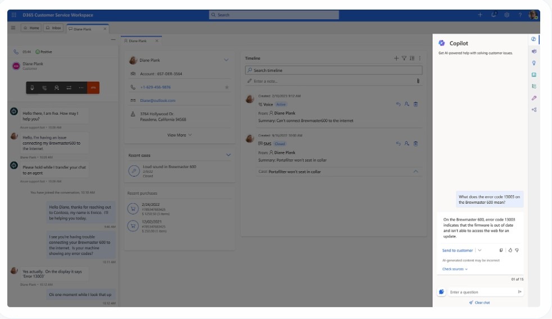Open the app launcher waffle
This screenshot has width=552, height=319.
pos(14,15)
